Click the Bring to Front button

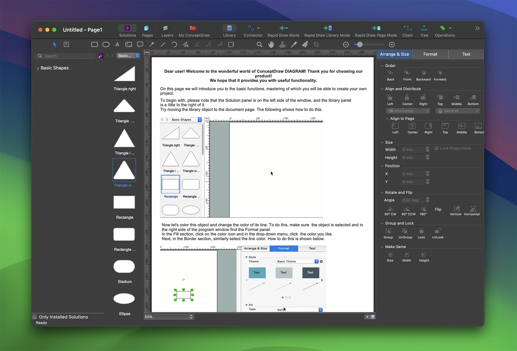pos(407,75)
